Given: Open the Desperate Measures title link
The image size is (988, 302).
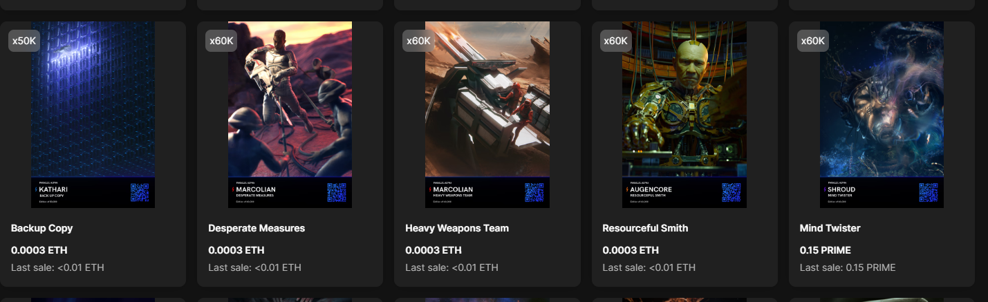Looking at the screenshot, I should [257, 228].
